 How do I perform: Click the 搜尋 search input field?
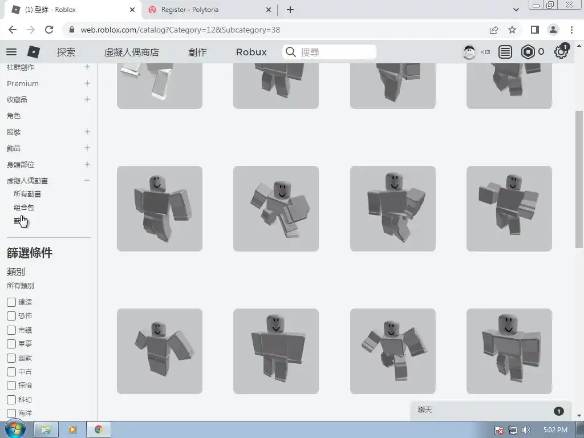pos(329,52)
